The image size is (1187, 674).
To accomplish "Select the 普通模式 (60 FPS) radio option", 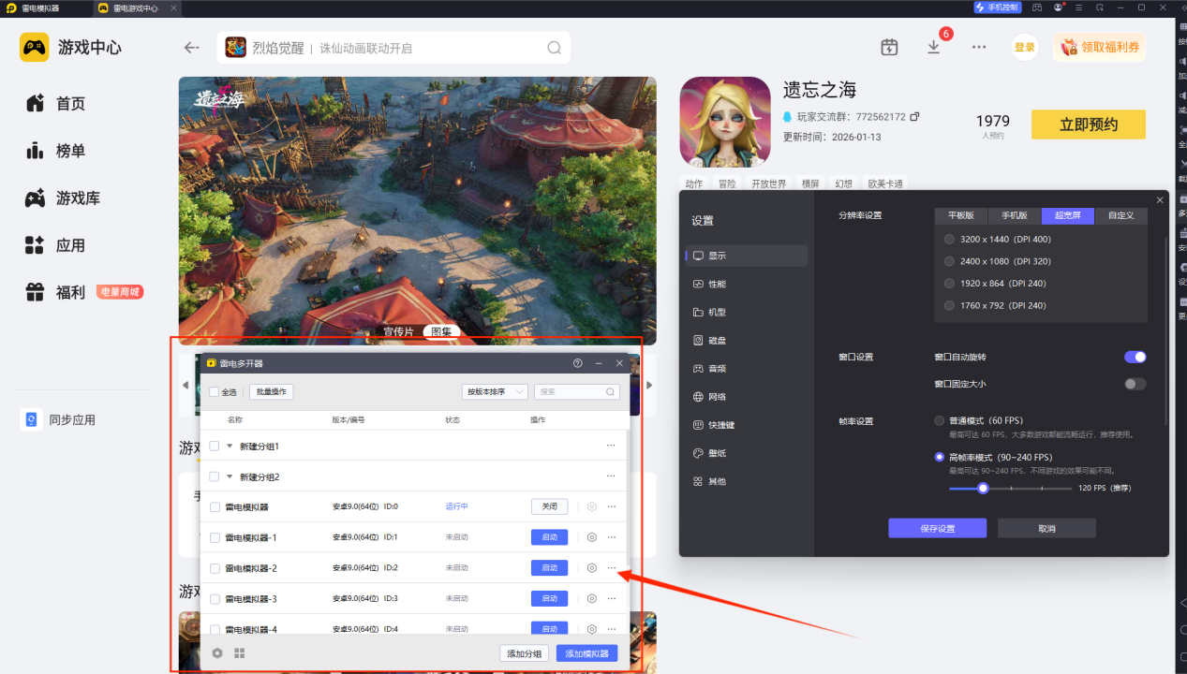I will tap(940, 420).
